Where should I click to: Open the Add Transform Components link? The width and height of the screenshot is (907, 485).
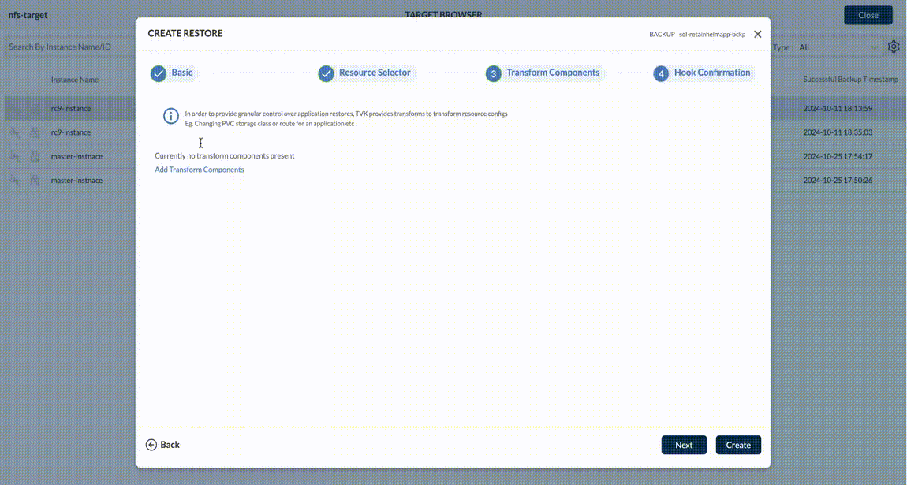pos(199,170)
